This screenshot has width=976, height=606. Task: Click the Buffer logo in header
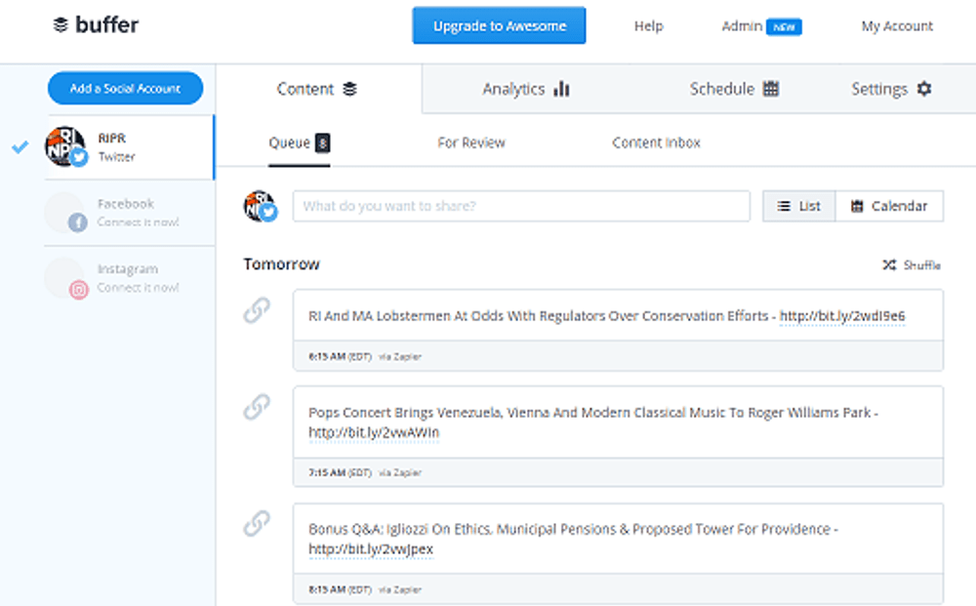(96, 25)
